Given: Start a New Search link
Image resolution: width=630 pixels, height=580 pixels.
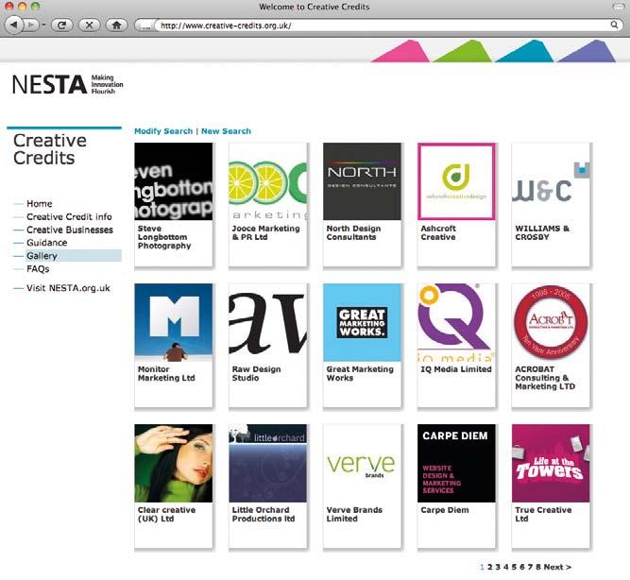Looking at the screenshot, I should point(226,131).
